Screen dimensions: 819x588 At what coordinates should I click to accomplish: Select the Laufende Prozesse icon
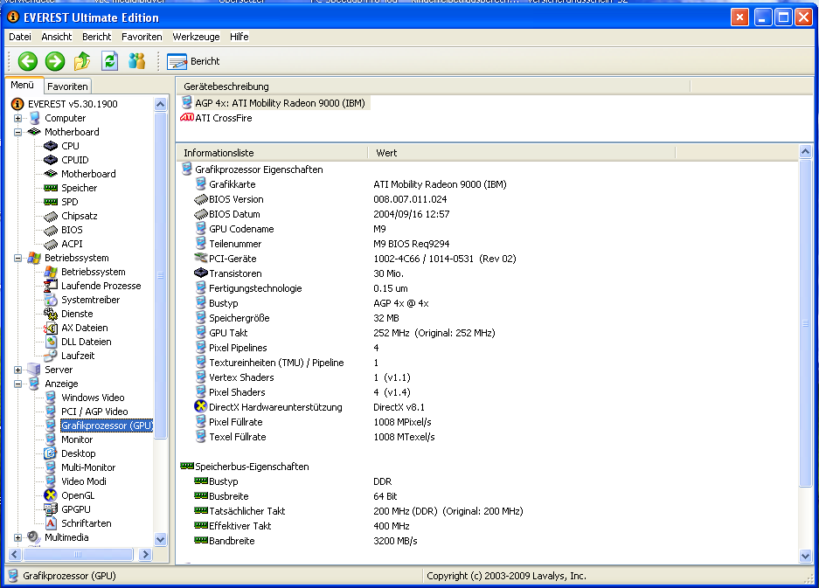point(51,286)
